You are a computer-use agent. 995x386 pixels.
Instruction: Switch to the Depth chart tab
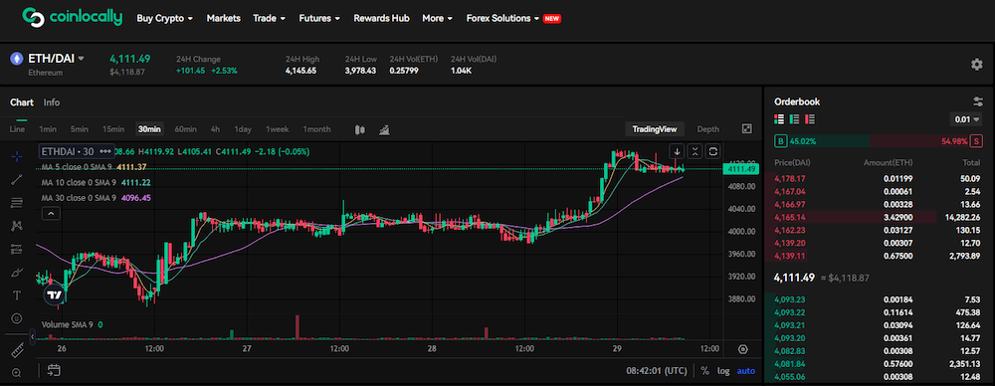[708, 129]
